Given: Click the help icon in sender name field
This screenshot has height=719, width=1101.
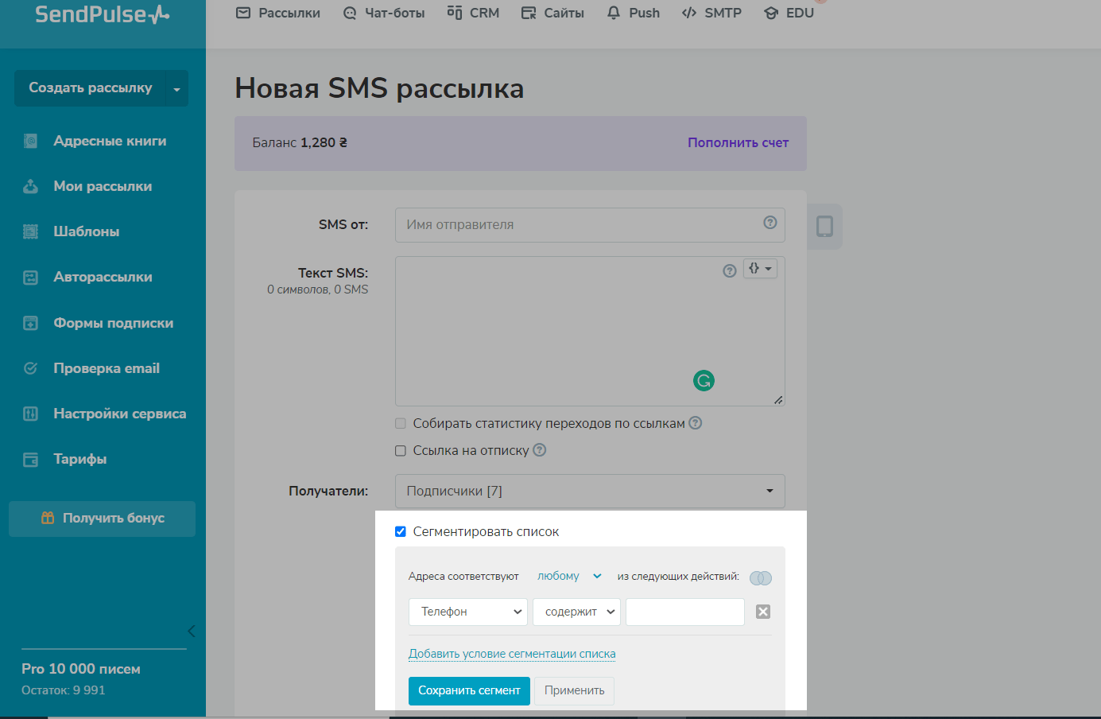Looking at the screenshot, I should (770, 223).
